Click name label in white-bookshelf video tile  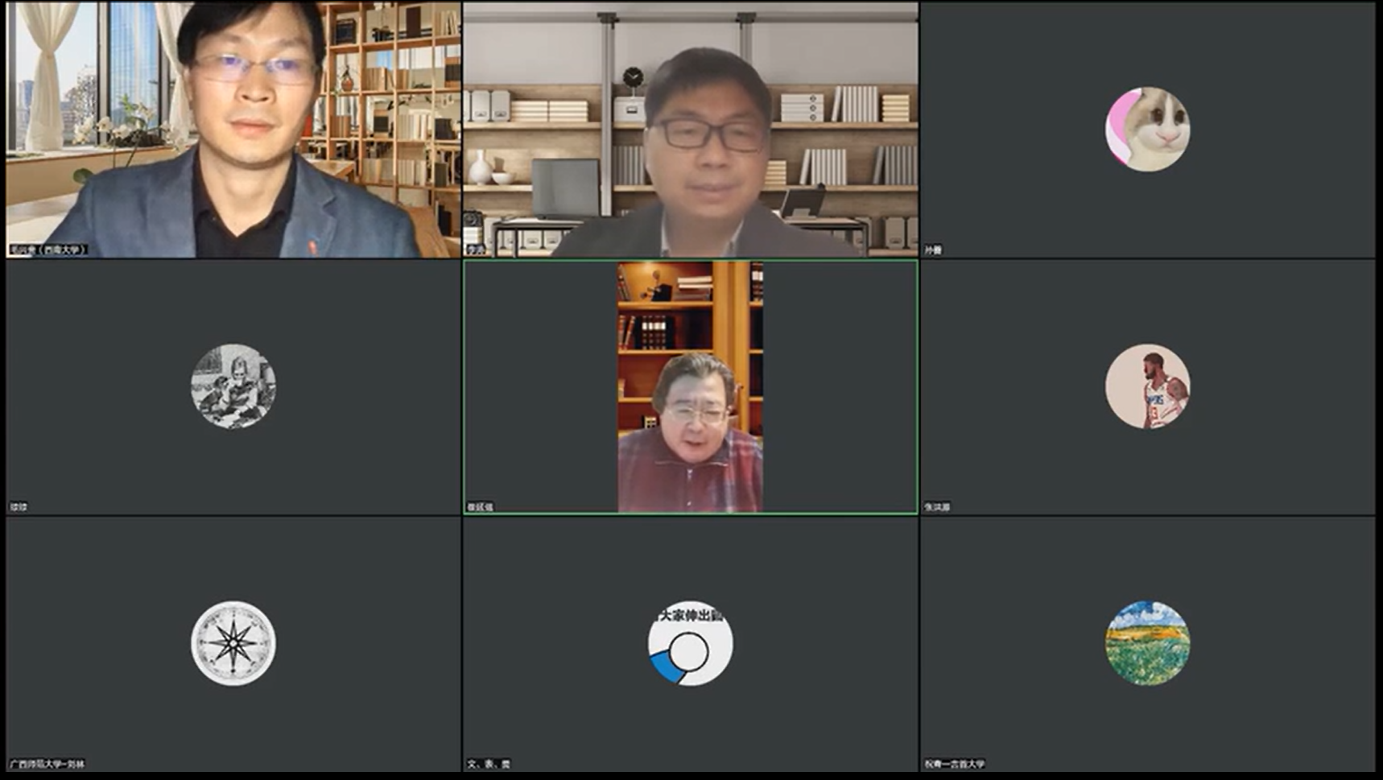(476, 250)
